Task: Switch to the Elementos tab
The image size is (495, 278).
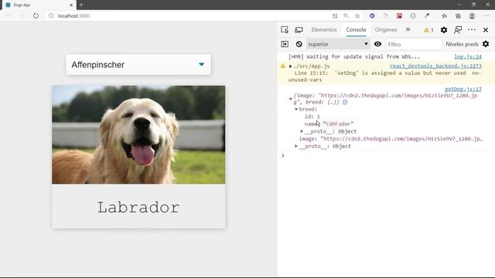Action: [324, 29]
